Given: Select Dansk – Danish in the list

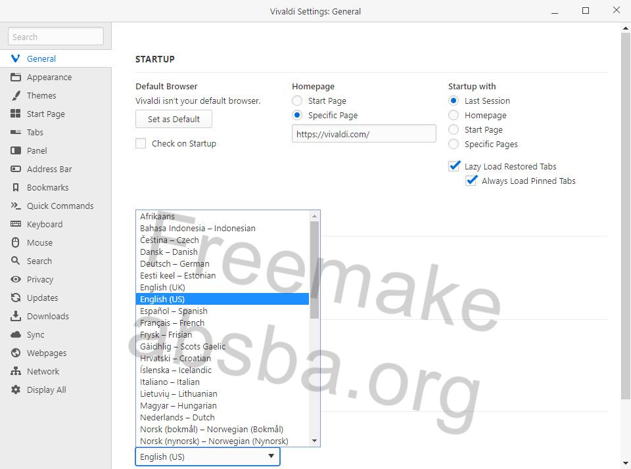Looking at the screenshot, I should [223, 252].
